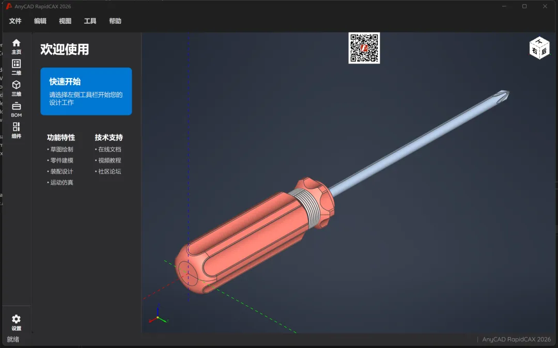Click the QR code image
Viewport: 558px width, 348px height.
(364, 48)
